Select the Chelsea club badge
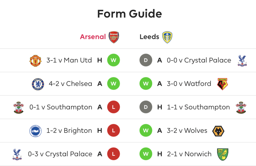The image size is (256, 166). click(x=38, y=84)
